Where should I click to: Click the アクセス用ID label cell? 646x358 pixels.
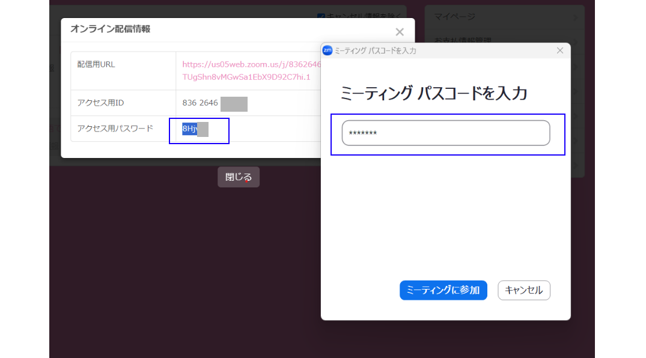tap(123, 103)
